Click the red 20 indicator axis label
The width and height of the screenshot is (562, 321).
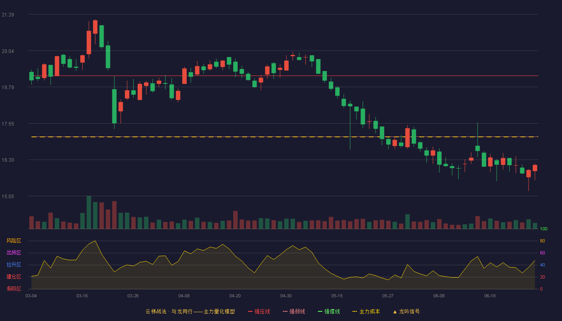(x=542, y=277)
